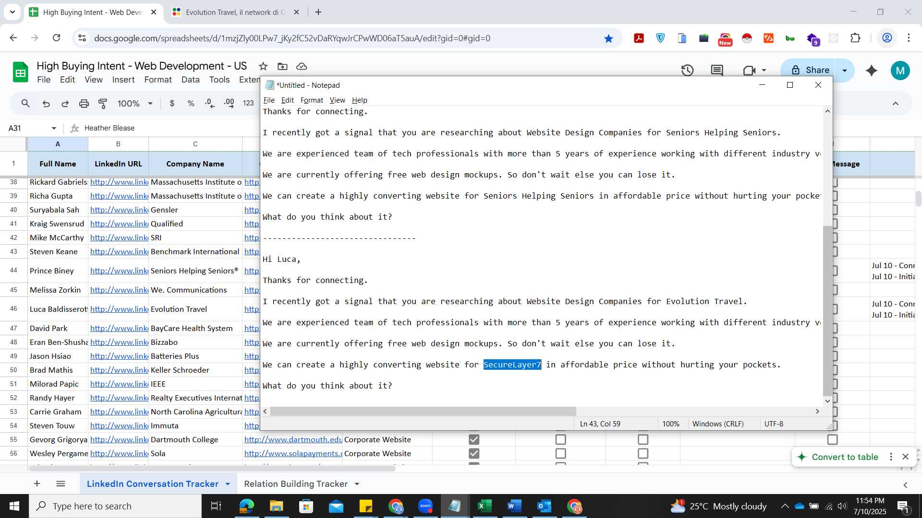Open the Chrome tab search dropdown
Image resolution: width=922 pixels, height=518 pixels.
(12, 12)
